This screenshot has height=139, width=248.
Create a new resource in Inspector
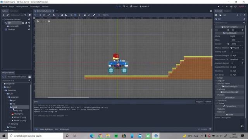[x=216, y=15]
